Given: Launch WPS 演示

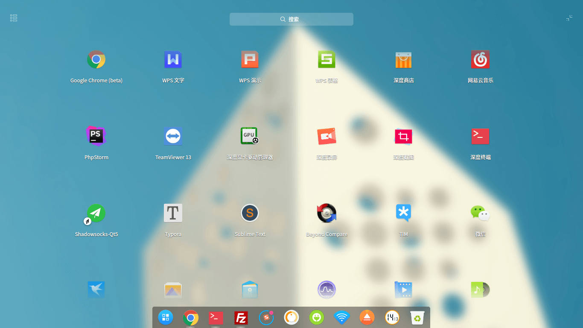Looking at the screenshot, I should tap(250, 60).
